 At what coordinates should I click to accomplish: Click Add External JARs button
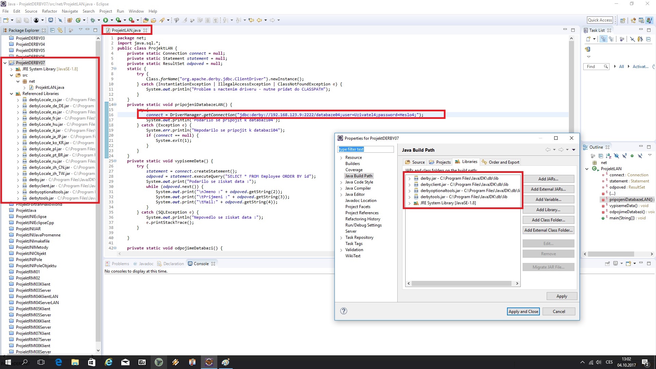point(548,189)
